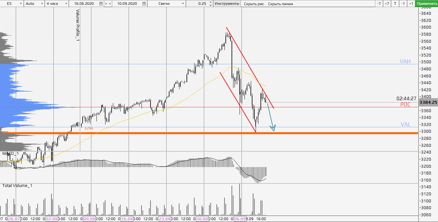Expand the '4 часа' timeframe dropdown
Screen dimensions: 438x222
pos(66,4)
